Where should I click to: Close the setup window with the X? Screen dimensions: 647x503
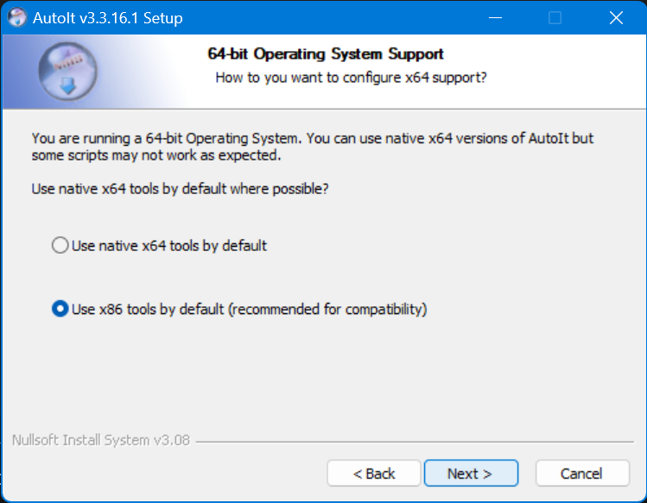tap(616, 17)
